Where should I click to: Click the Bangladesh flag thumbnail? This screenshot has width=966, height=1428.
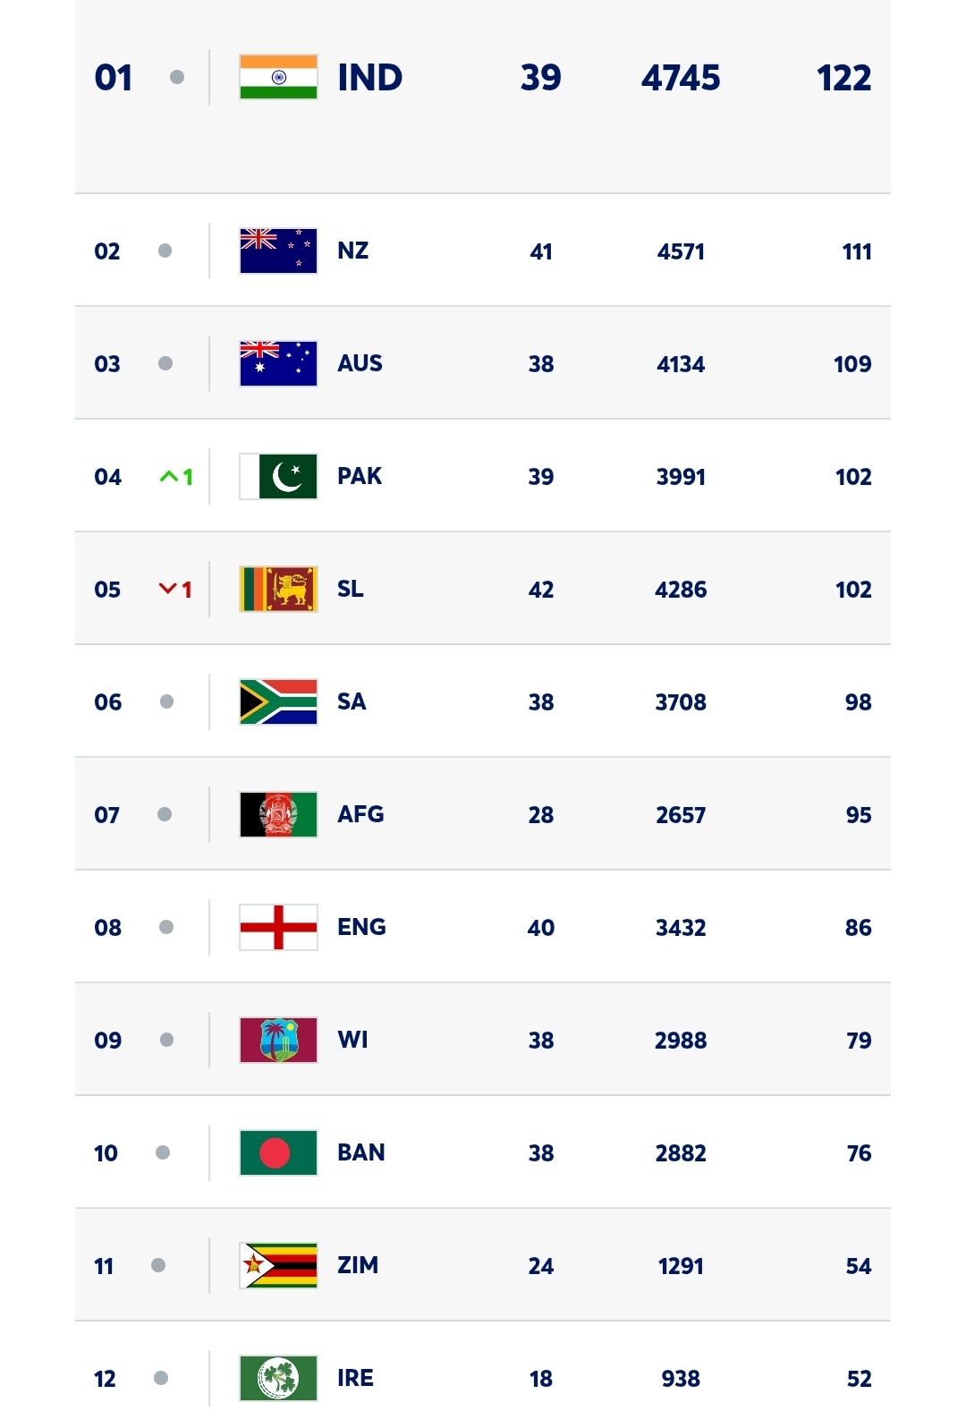click(278, 1152)
